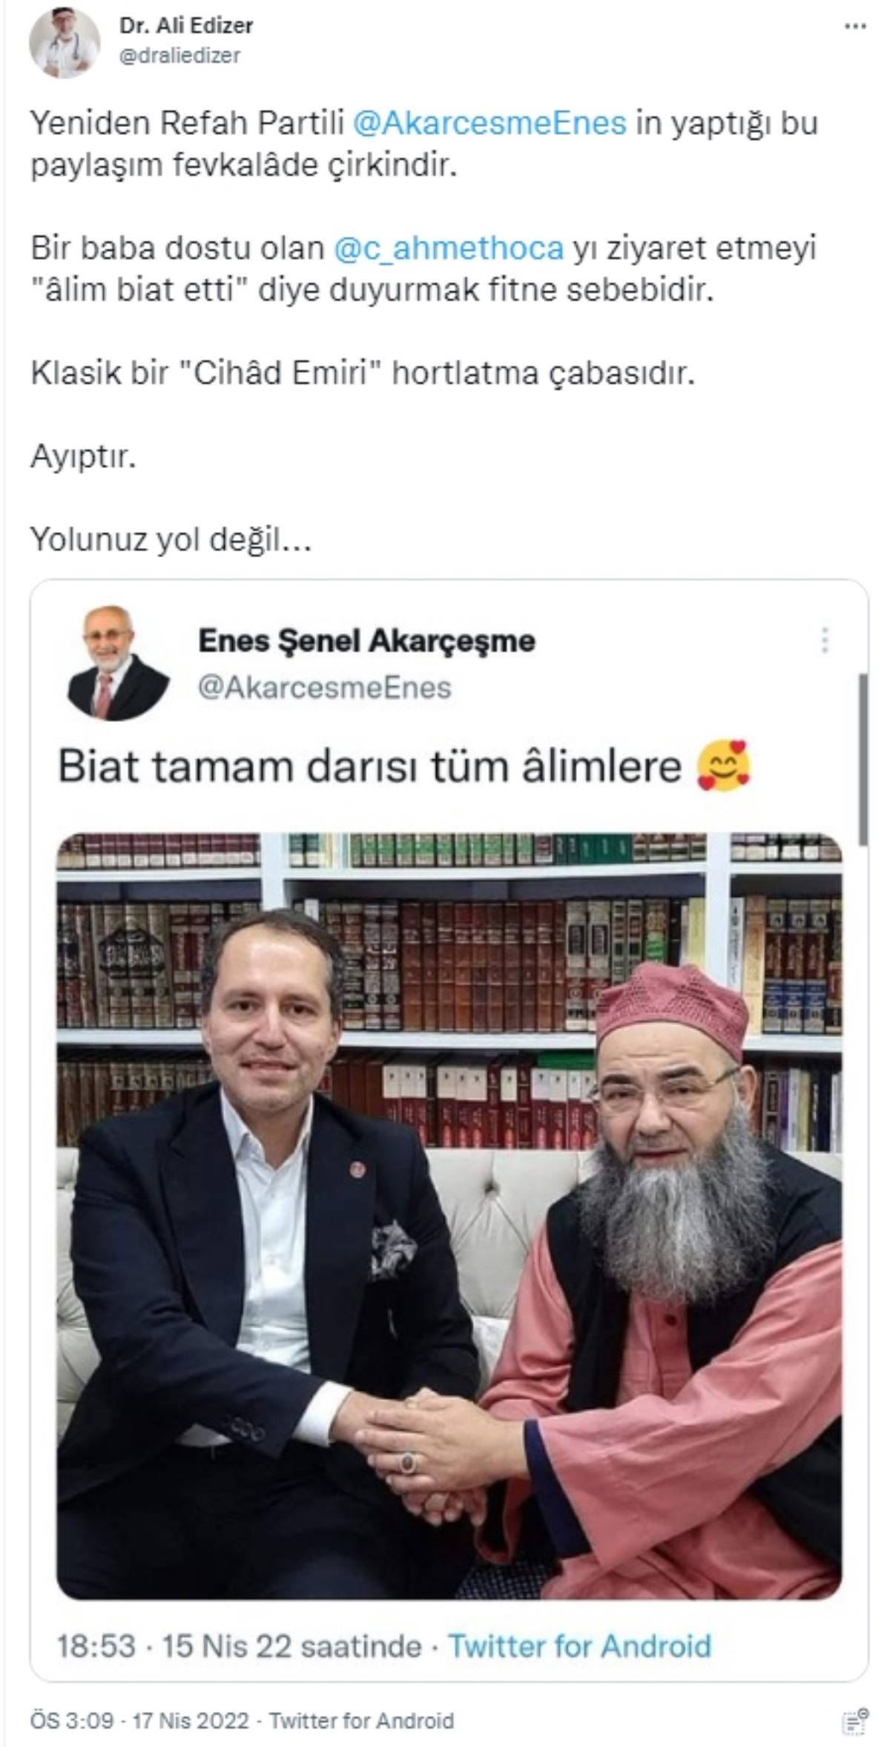890x1747 pixels.
Task: Open the handshake photo in quoted tweet
Action: click(449, 1217)
